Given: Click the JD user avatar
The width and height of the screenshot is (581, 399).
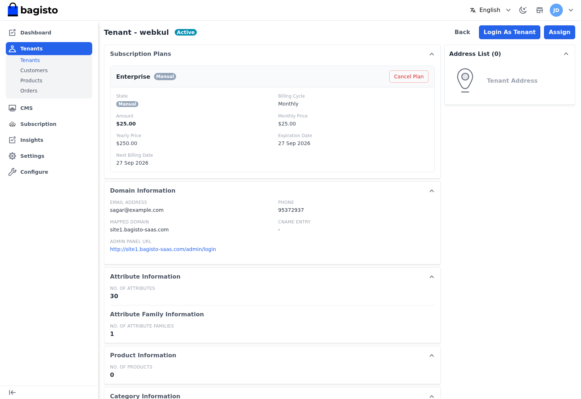Looking at the screenshot, I should coord(556,10).
